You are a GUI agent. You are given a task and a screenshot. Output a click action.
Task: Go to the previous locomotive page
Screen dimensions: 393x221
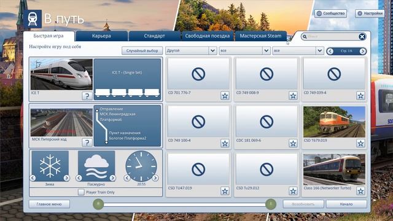point(330,51)
